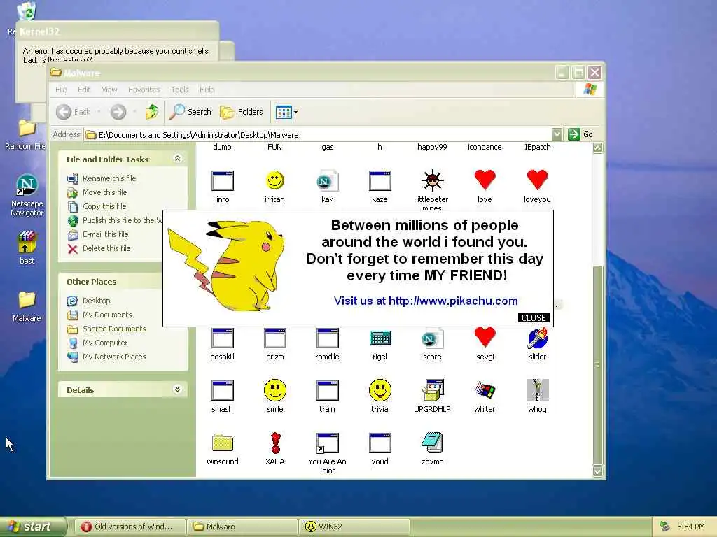Select Netscape Navigator desktop shortcut
The width and height of the screenshot is (717, 537).
click(x=27, y=185)
